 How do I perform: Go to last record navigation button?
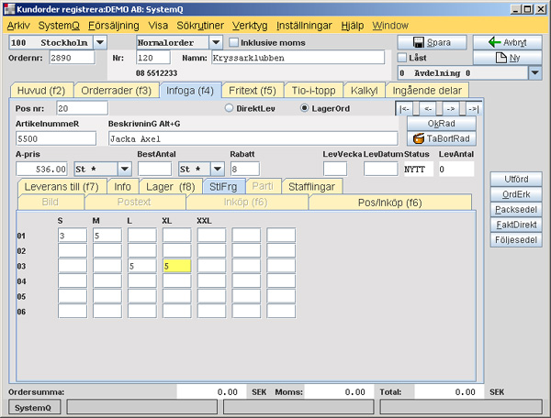[473, 109]
